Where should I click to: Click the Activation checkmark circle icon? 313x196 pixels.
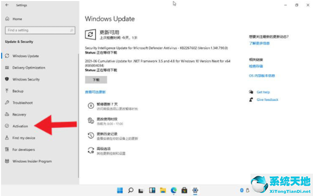coord(7,126)
